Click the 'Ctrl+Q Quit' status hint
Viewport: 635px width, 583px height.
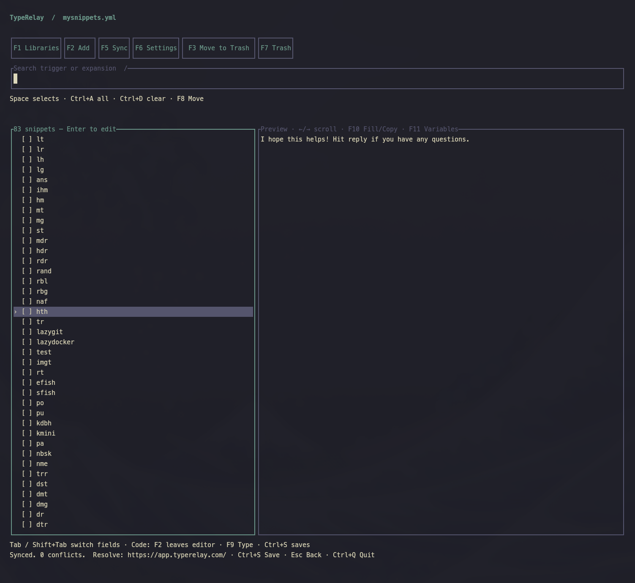point(354,555)
